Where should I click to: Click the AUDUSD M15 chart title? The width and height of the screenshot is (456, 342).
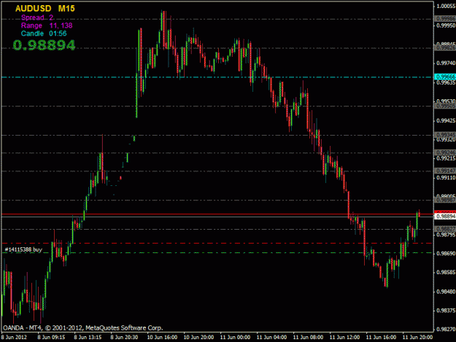(45, 9)
